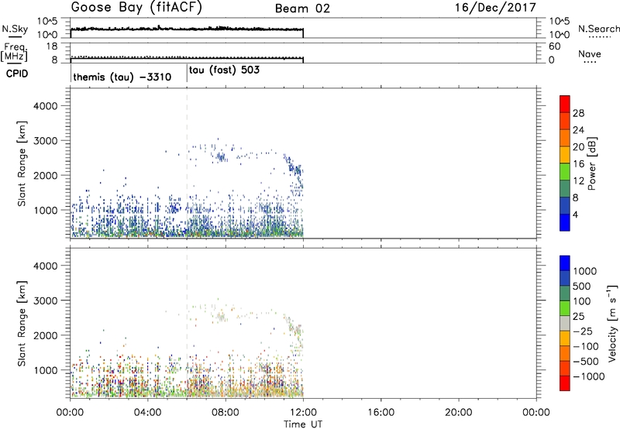
Task: Click the '4000' tick in Power panel
Action: tap(45, 106)
